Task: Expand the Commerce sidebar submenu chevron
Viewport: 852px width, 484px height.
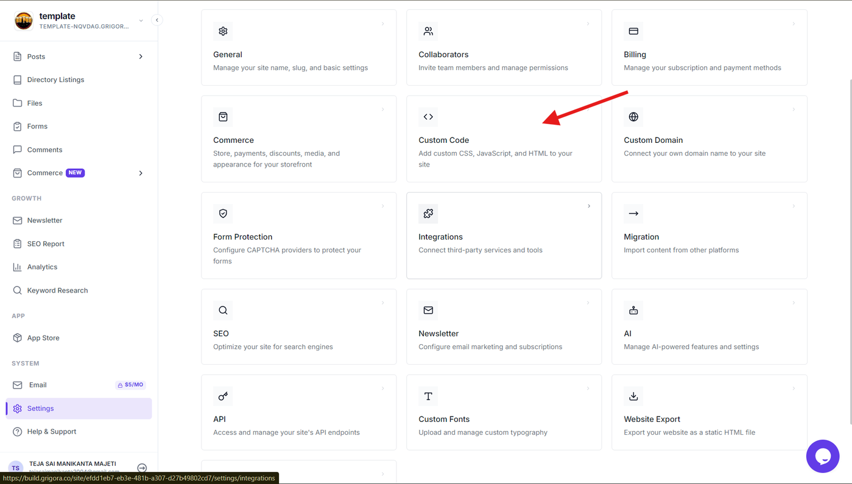Action: (141, 173)
